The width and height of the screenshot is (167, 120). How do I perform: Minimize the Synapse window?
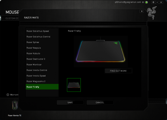click(x=157, y=2)
